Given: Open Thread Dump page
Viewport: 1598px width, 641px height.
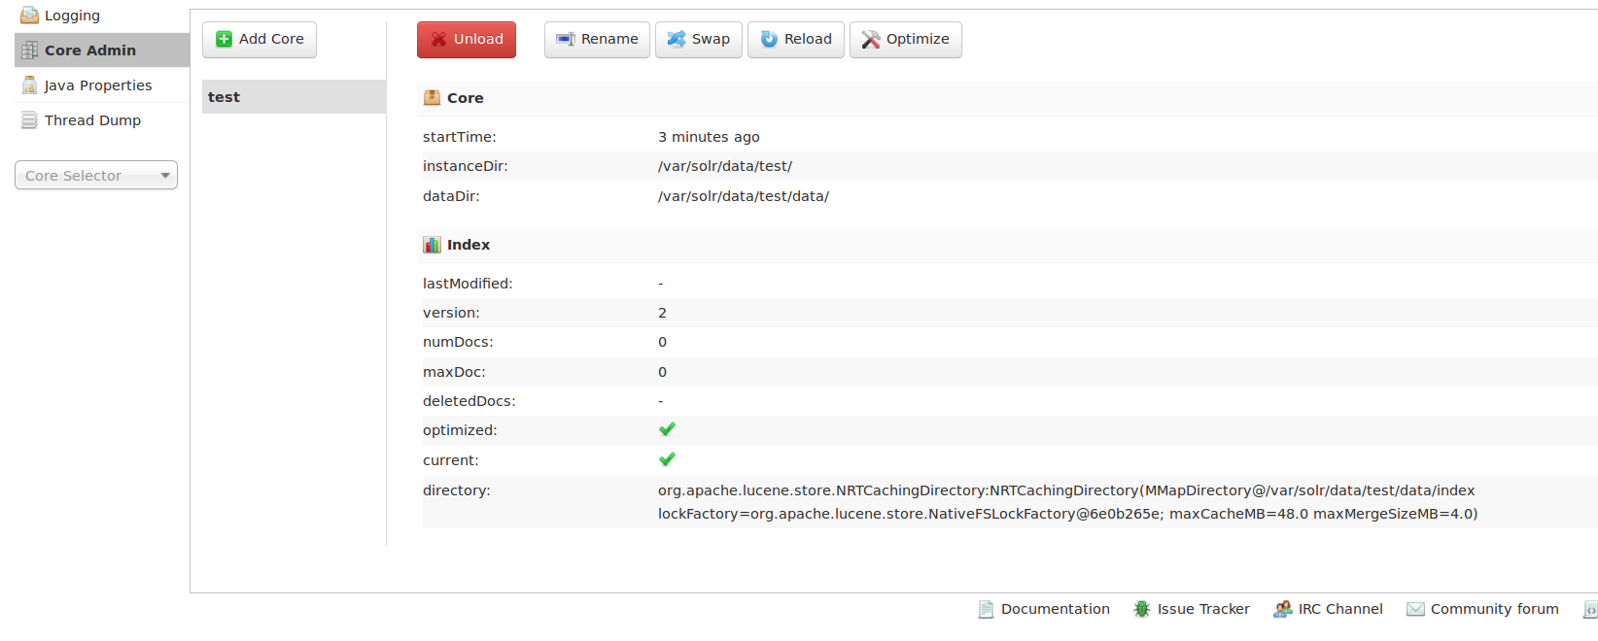Looking at the screenshot, I should pyautogui.click(x=92, y=120).
